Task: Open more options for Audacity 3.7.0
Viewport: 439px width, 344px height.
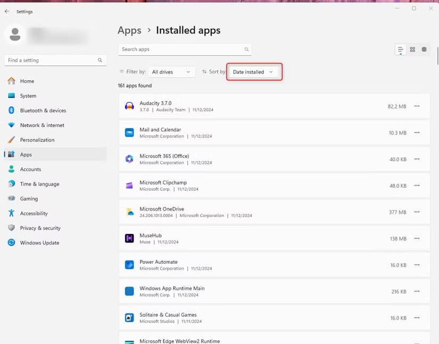Action: point(417,106)
